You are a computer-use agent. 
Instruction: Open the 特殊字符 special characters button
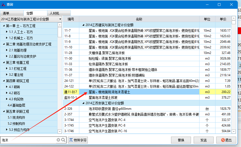[78, 140]
